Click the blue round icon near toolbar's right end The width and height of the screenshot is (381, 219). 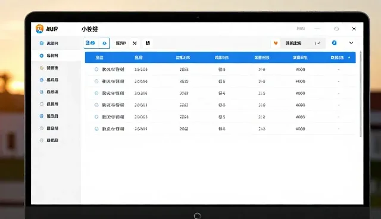tap(335, 43)
